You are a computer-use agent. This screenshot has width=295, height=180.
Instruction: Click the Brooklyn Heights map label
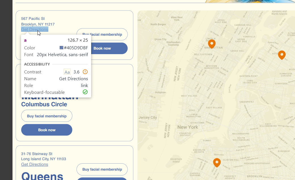click(x=199, y=151)
